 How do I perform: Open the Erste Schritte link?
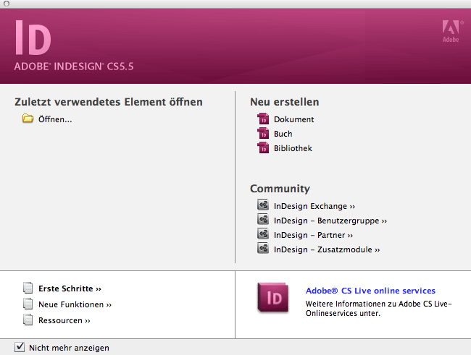(70, 288)
